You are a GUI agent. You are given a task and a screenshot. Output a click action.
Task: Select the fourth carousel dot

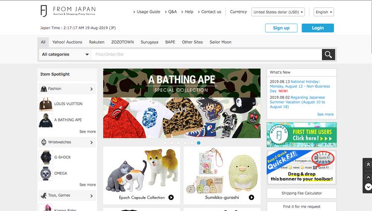tap(185, 143)
